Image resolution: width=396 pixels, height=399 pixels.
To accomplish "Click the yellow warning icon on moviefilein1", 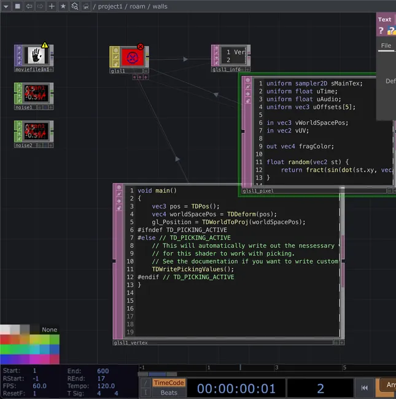I will click(45, 45).
